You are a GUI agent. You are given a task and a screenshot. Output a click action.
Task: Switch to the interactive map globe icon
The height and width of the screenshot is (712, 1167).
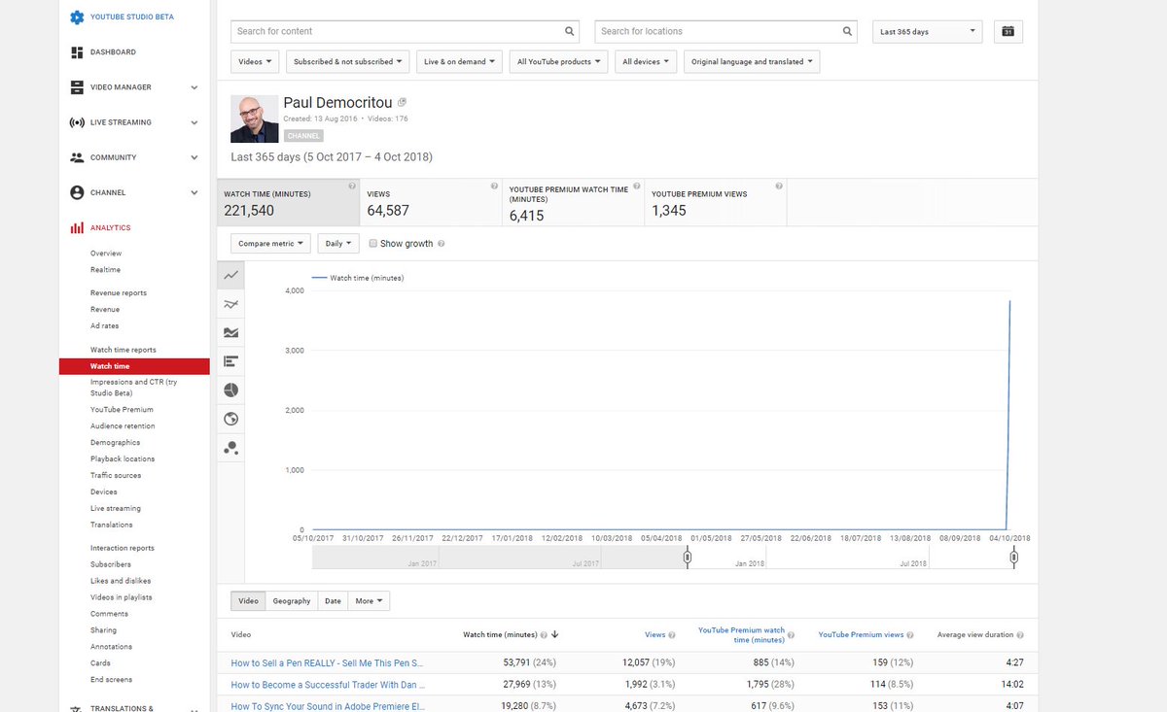pyautogui.click(x=231, y=420)
